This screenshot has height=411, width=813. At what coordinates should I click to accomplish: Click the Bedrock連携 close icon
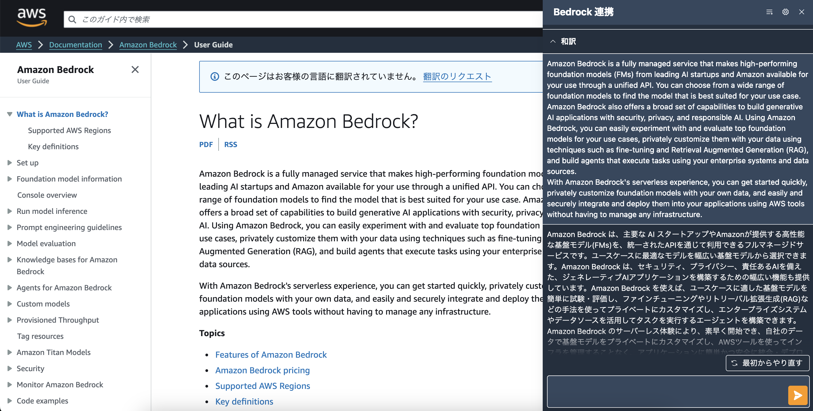[x=801, y=12]
